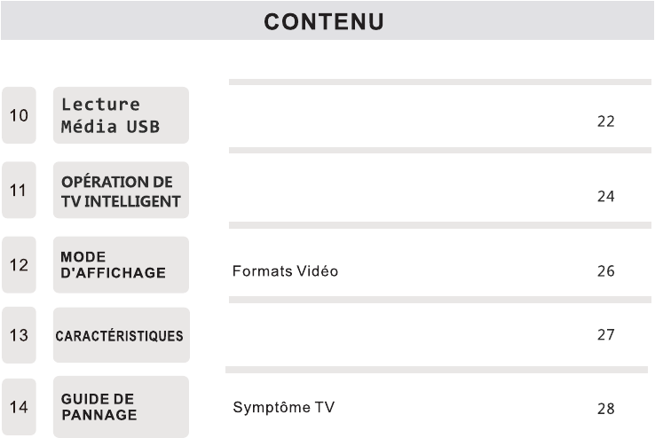Image resolution: width=655 pixels, height=438 pixels.
Task: Select the chapter number 12 box
Action: [19, 264]
